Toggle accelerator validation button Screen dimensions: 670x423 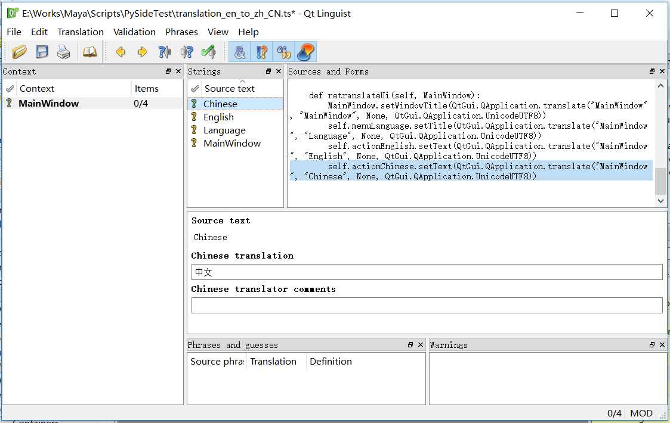click(240, 52)
